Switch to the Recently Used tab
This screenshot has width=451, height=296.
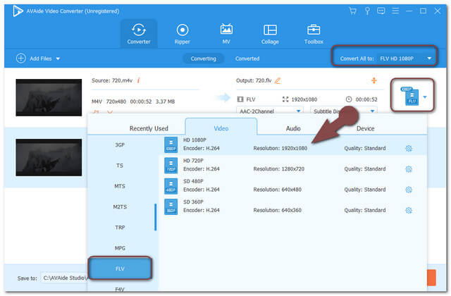(149, 128)
